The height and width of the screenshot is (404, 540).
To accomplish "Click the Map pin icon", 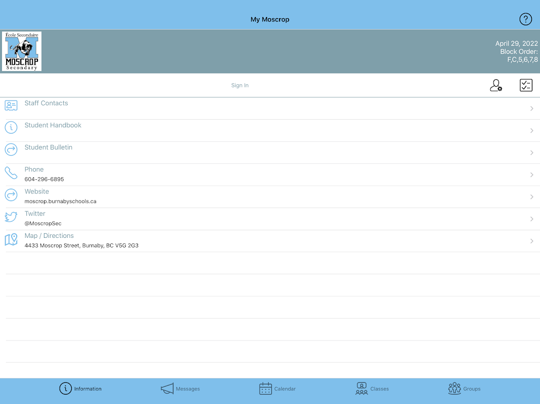I will click(11, 239).
